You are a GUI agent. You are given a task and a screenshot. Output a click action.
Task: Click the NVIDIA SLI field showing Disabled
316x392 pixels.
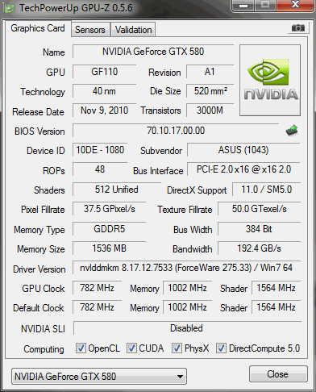pos(187,328)
